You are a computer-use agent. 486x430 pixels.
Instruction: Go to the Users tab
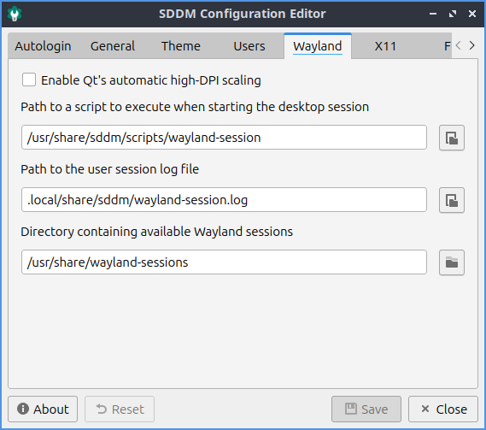click(x=249, y=46)
